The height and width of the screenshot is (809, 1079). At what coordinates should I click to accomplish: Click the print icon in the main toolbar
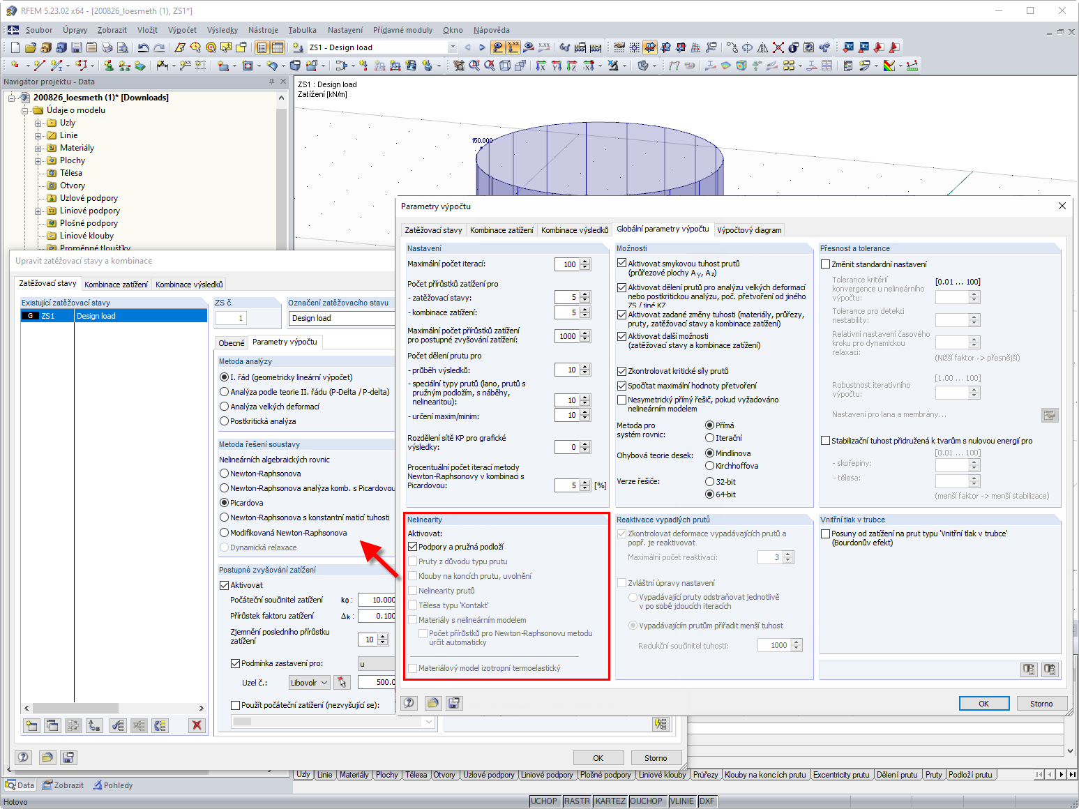[107, 47]
